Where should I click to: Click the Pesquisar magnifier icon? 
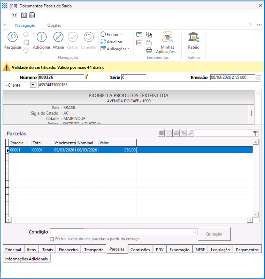[x=12, y=37]
